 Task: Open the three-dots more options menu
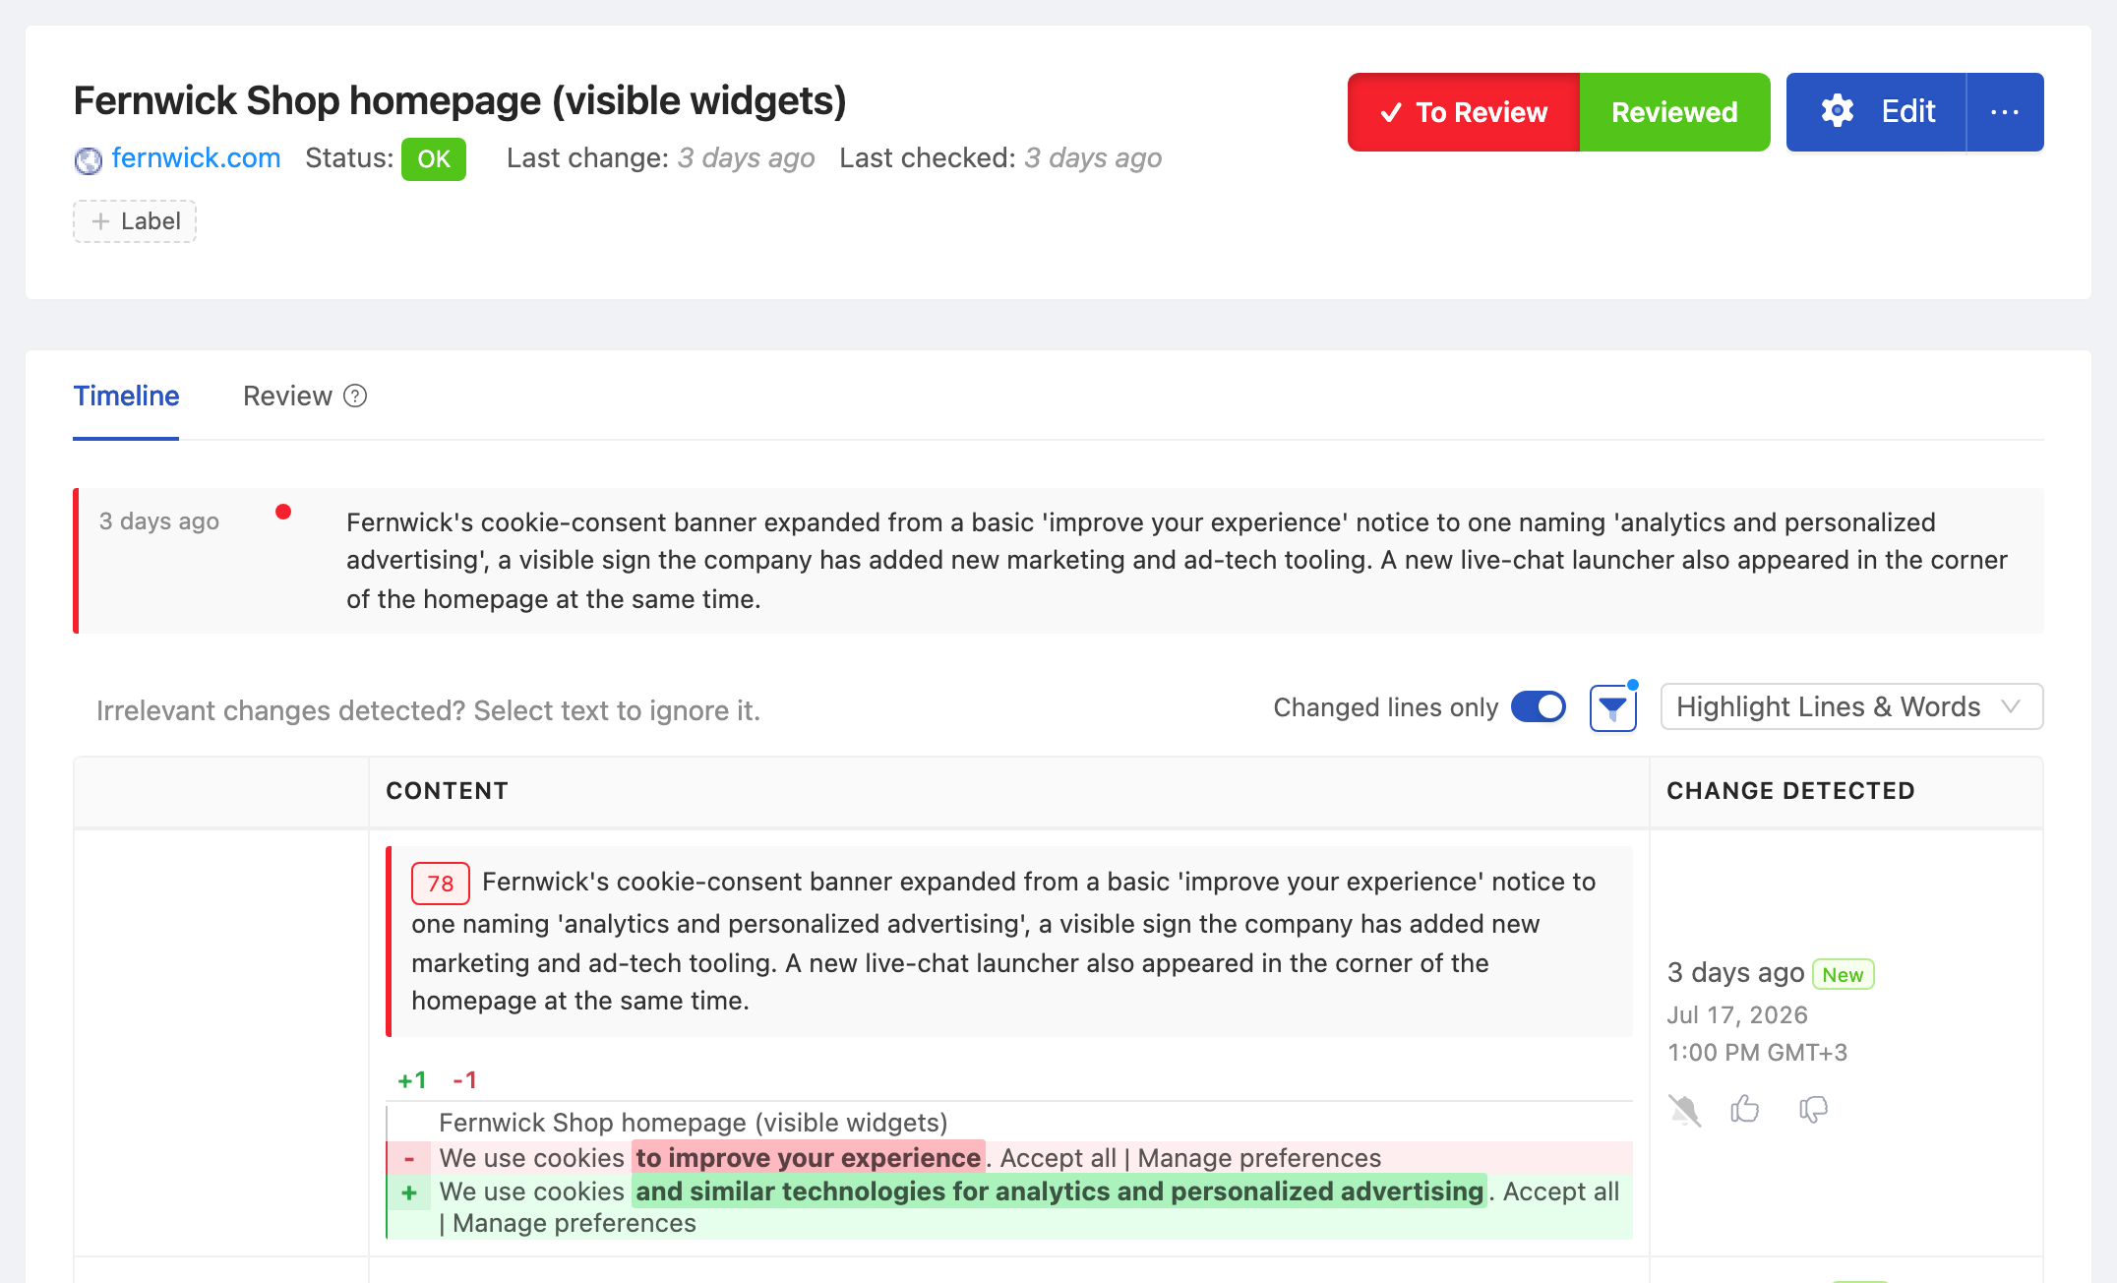click(x=2005, y=112)
